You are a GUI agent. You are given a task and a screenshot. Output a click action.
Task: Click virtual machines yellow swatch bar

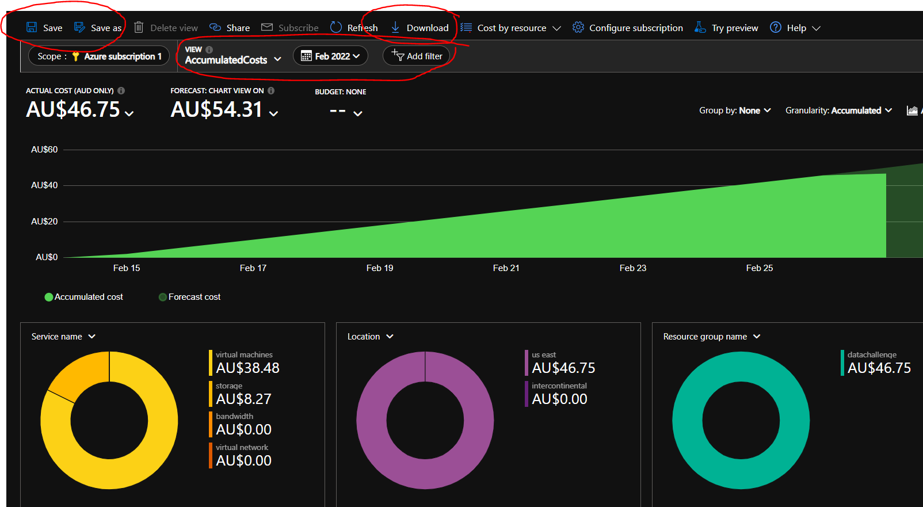click(211, 363)
